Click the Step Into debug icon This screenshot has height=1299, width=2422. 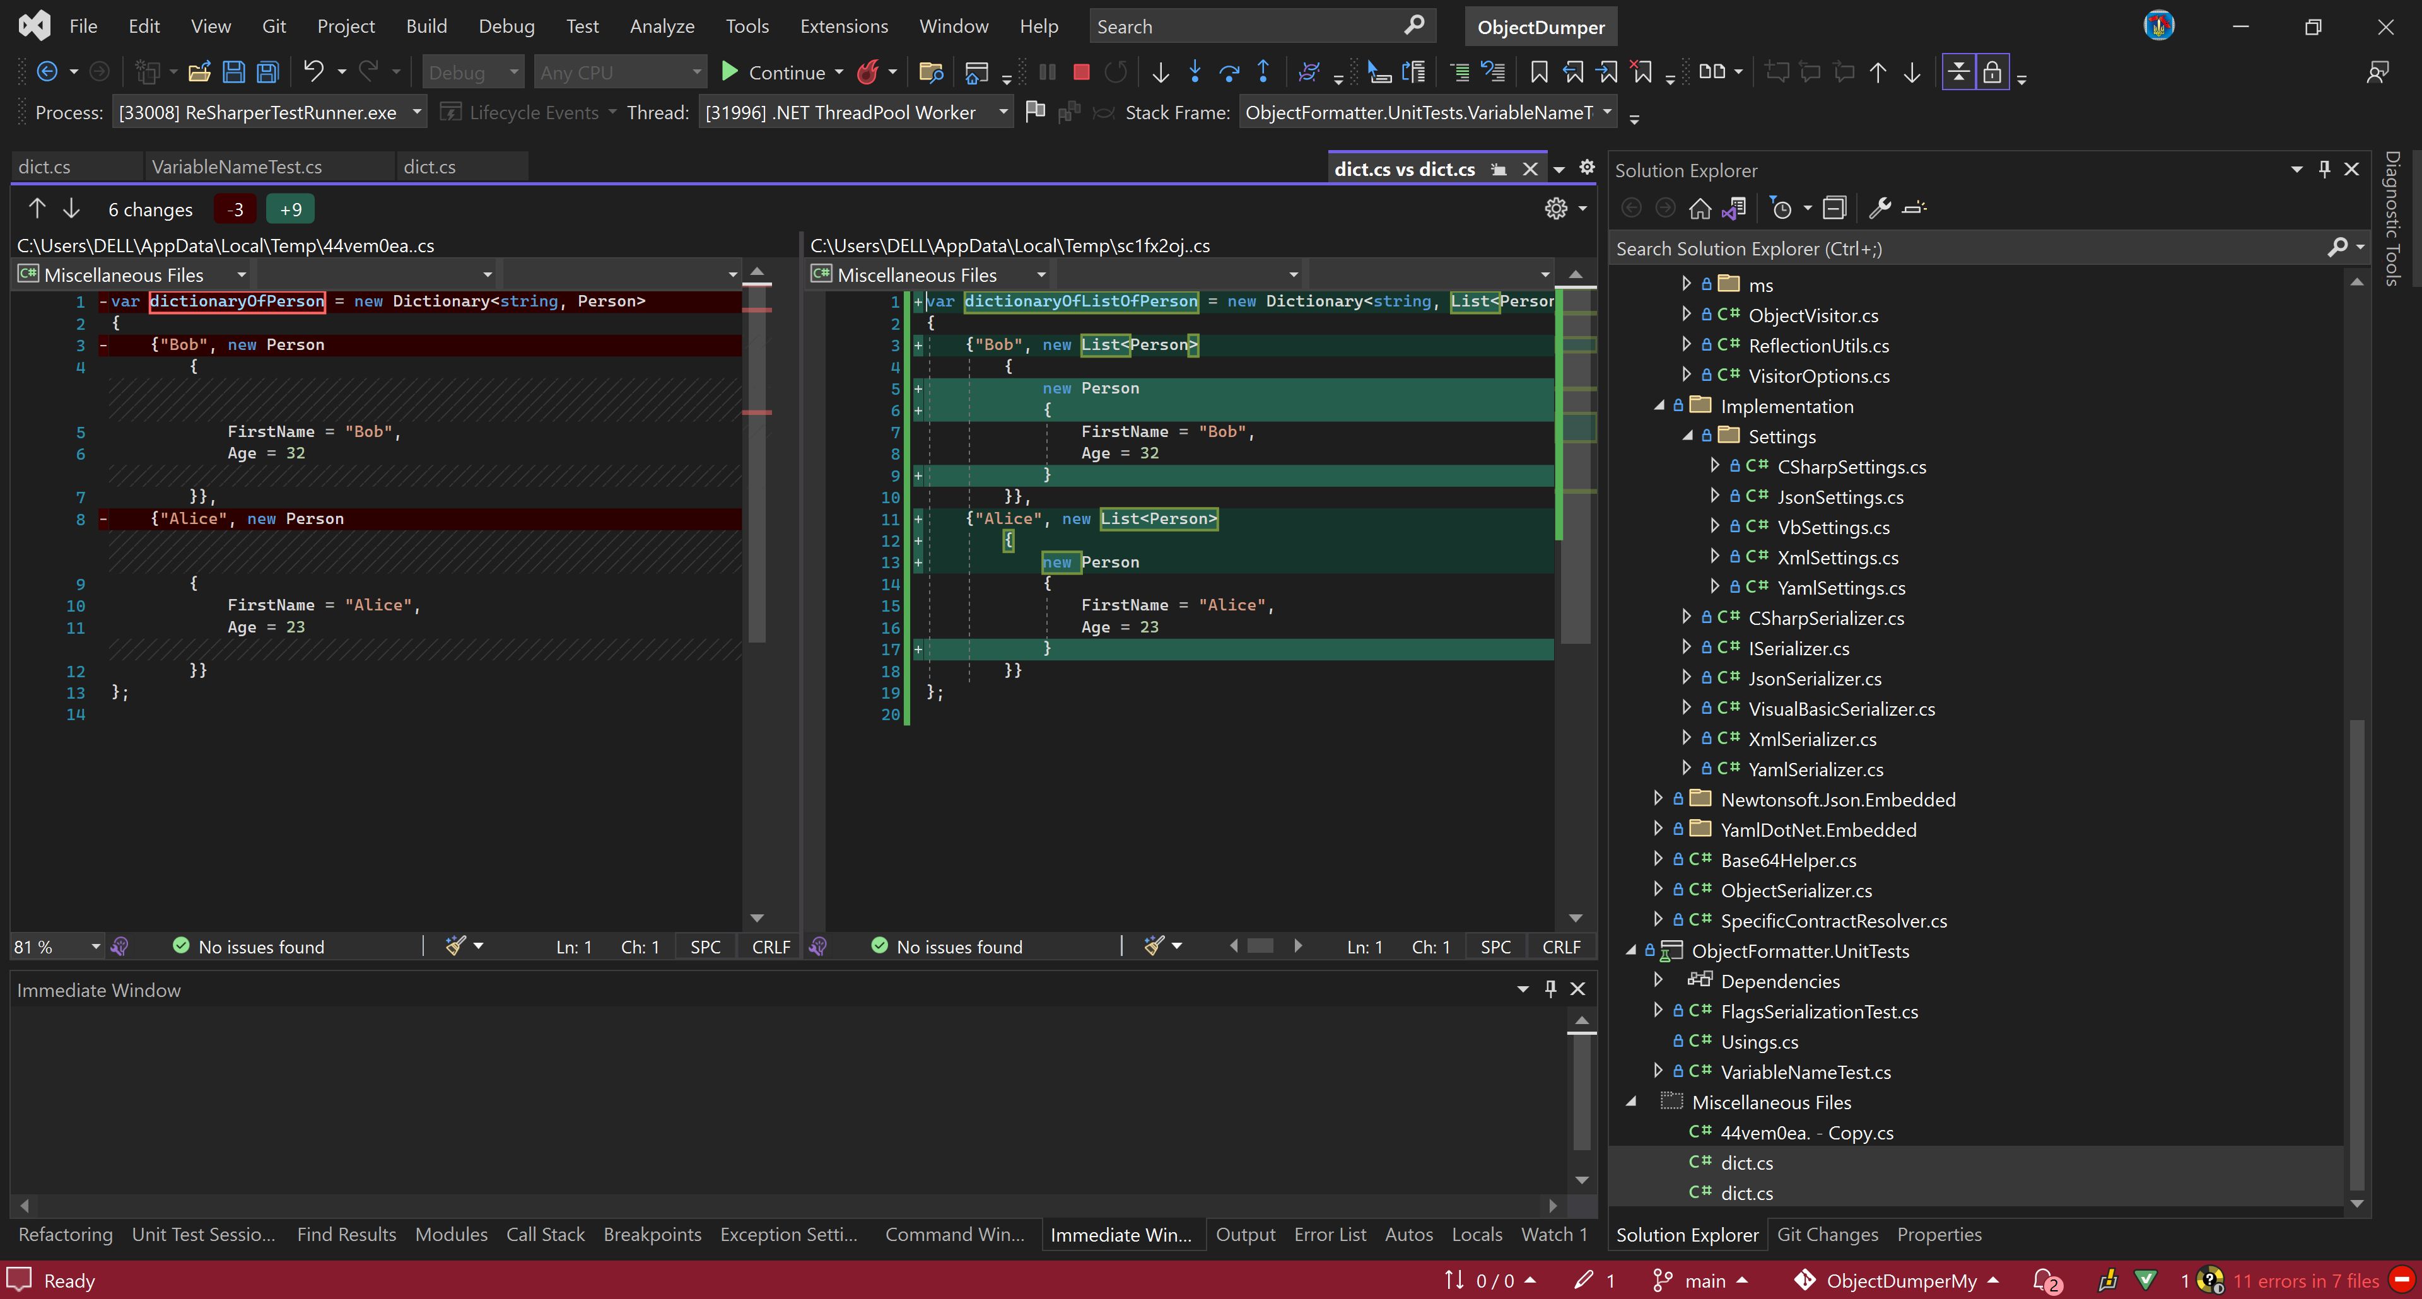1194,71
